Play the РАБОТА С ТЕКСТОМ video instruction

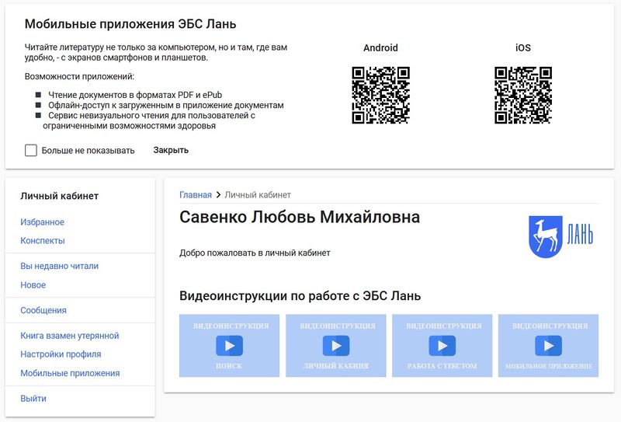[442, 346]
